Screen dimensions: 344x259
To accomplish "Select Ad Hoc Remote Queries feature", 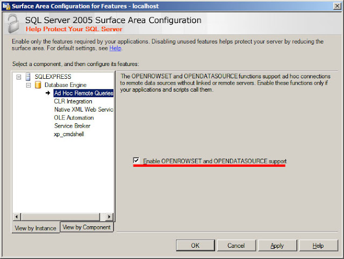I will click(83, 93).
